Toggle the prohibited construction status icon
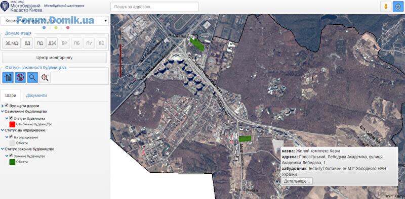 coord(20,77)
